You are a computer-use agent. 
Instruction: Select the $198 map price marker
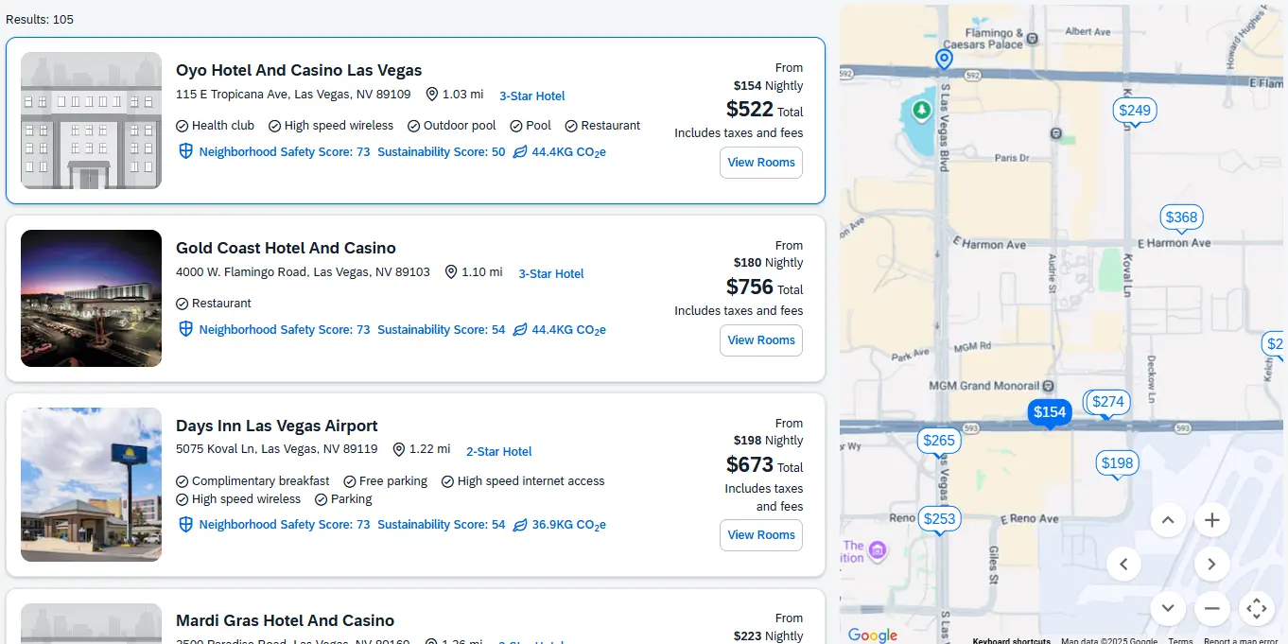pyautogui.click(x=1117, y=463)
